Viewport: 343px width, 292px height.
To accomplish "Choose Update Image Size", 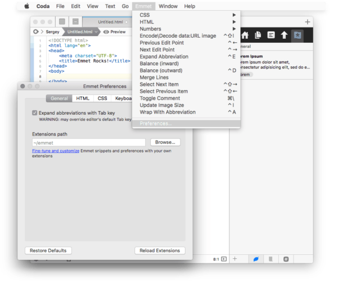I will tap(186, 105).
